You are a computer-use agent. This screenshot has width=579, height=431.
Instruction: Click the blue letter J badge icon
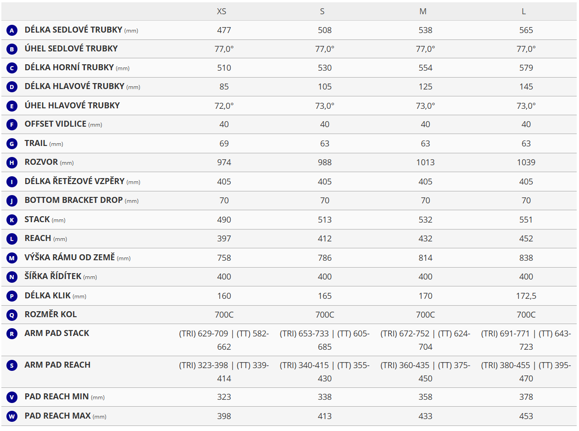click(12, 201)
